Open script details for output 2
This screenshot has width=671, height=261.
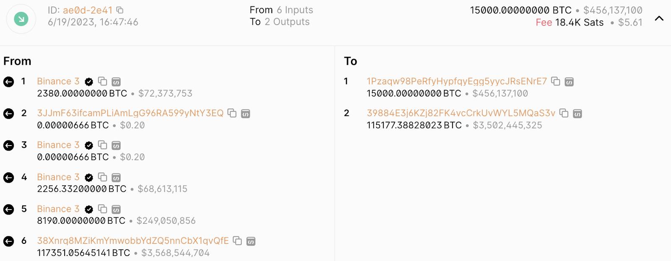(577, 113)
